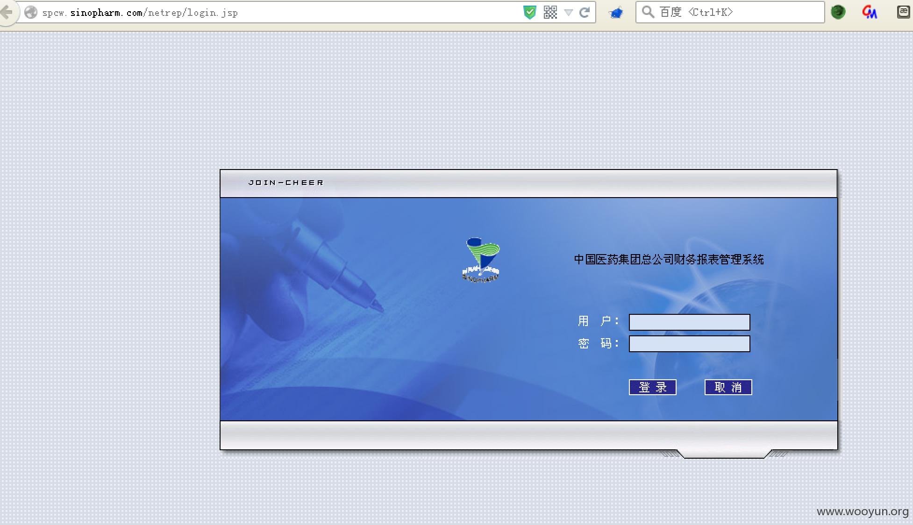The width and height of the screenshot is (913, 525).
Task: Expand the address bar history dropdown arrow
Action: (569, 13)
